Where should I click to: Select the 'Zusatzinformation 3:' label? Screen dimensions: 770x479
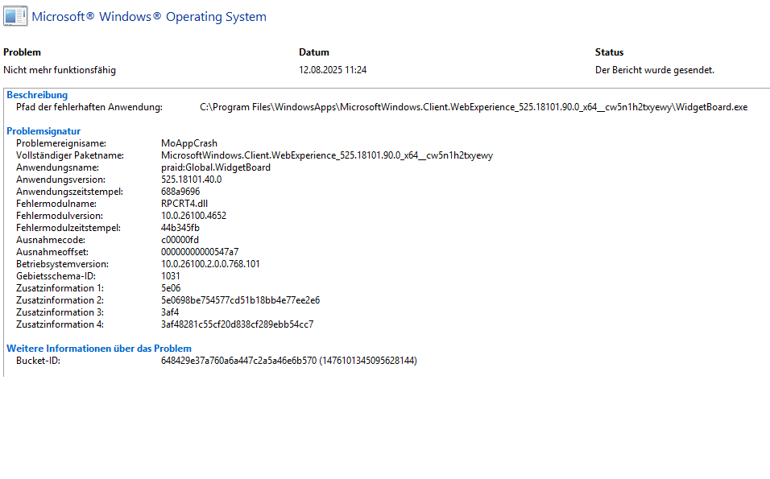60,312
